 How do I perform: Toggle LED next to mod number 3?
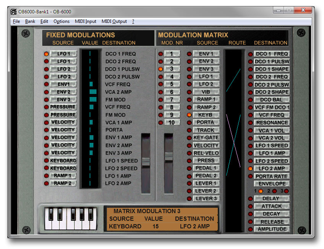pyautogui.click(x=160, y=69)
